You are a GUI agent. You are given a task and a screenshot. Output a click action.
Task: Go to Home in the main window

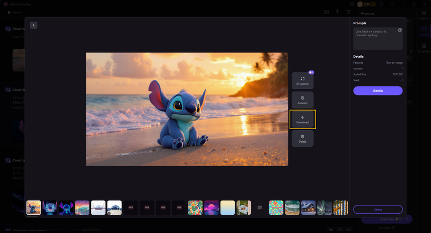click(x=14, y=12)
